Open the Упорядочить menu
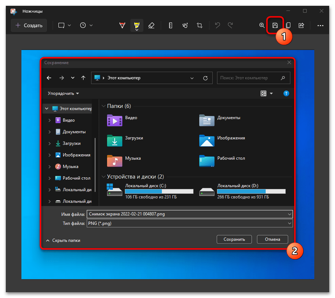Viewport: 335px width, 298px height. click(x=63, y=93)
